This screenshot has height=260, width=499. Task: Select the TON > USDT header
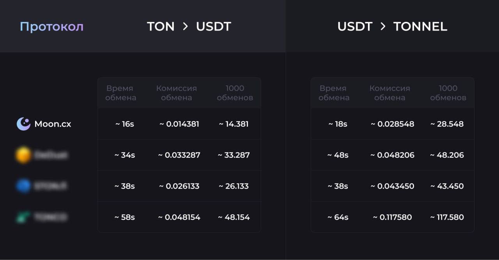pos(189,26)
